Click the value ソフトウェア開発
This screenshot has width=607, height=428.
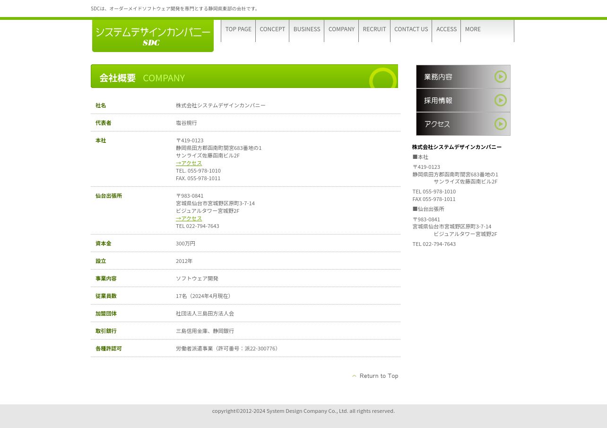click(x=197, y=279)
